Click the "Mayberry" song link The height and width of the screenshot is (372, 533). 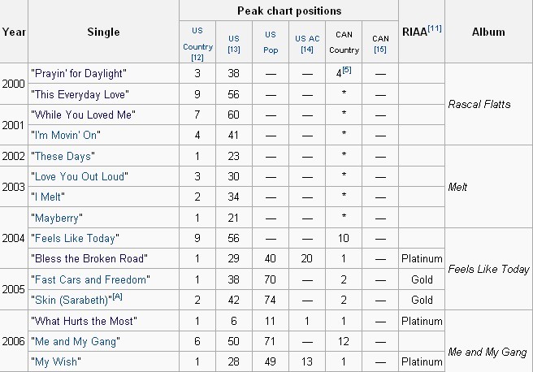(x=56, y=218)
